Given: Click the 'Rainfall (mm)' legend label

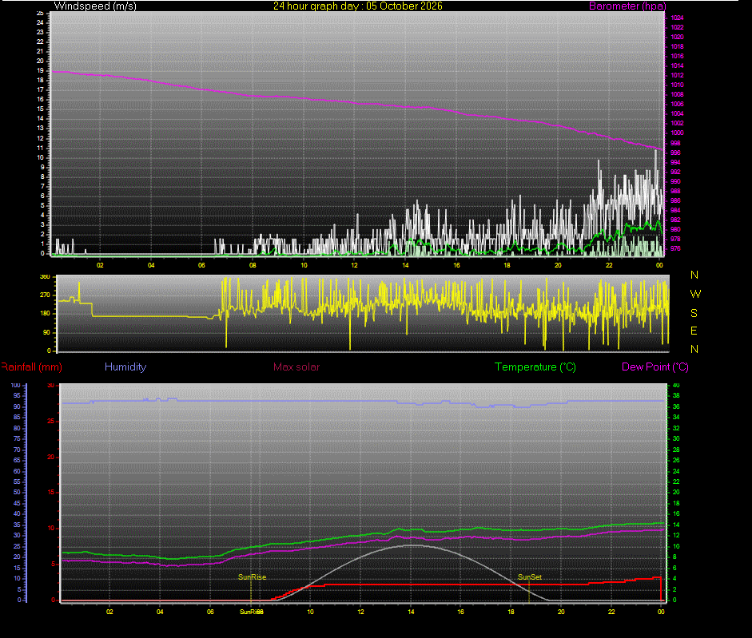Looking at the screenshot, I should tap(32, 367).
